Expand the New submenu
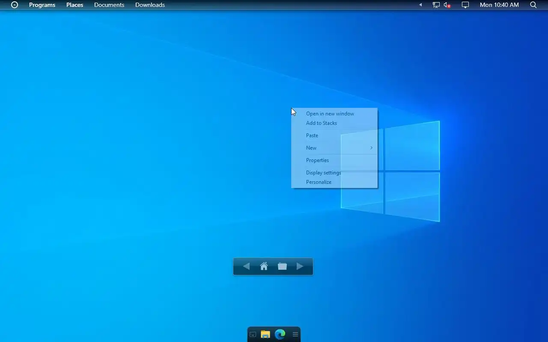 coord(334,148)
